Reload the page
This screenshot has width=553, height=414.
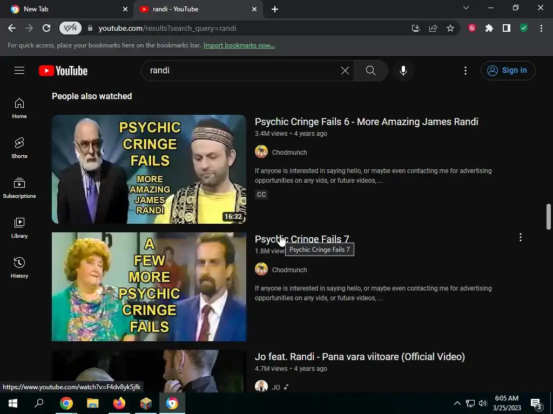[x=46, y=28]
